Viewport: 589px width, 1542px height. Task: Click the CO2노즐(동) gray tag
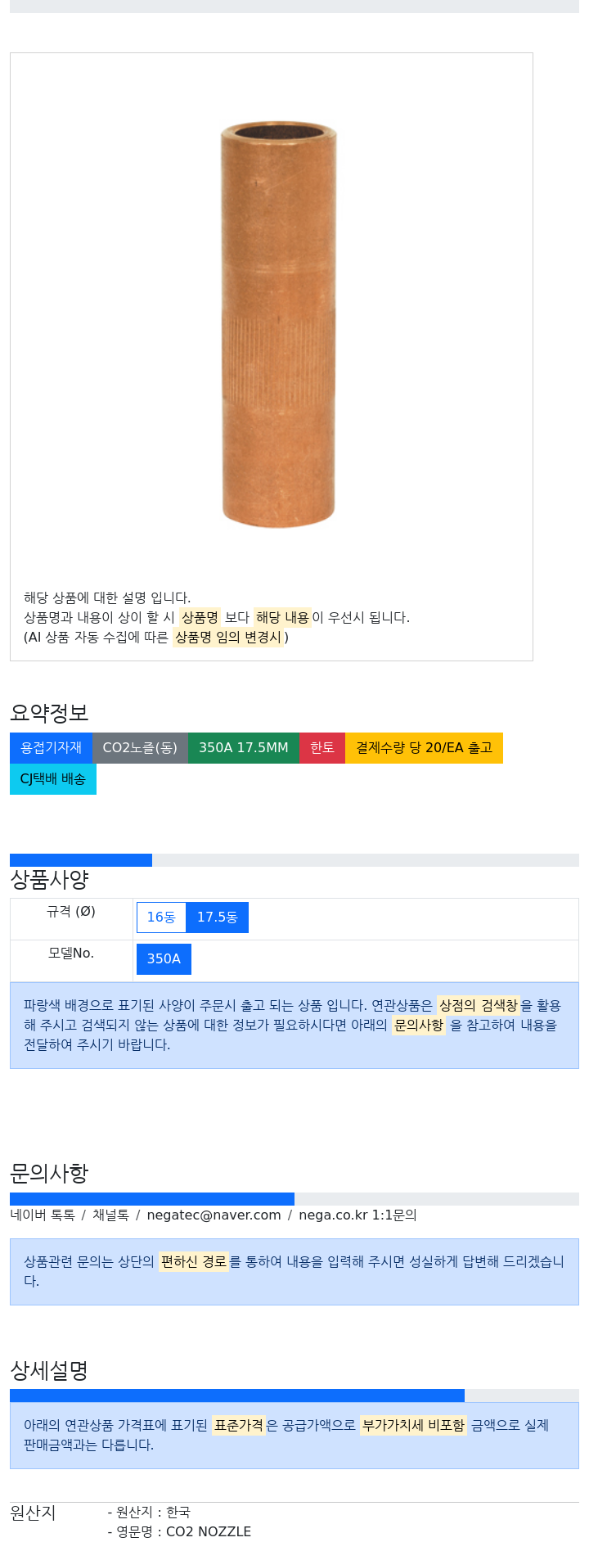click(x=140, y=748)
